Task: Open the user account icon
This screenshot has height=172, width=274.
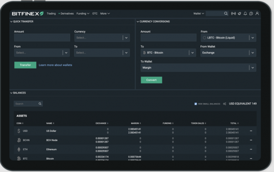Action: pyautogui.click(x=257, y=14)
